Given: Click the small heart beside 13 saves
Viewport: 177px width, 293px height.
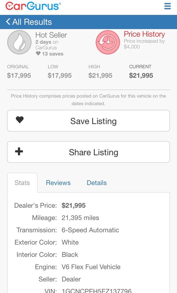Looking at the screenshot, I should [38, 54].
